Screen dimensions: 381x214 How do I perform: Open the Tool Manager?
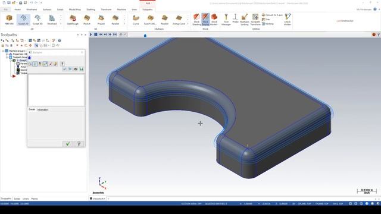(x=226, y=20)
